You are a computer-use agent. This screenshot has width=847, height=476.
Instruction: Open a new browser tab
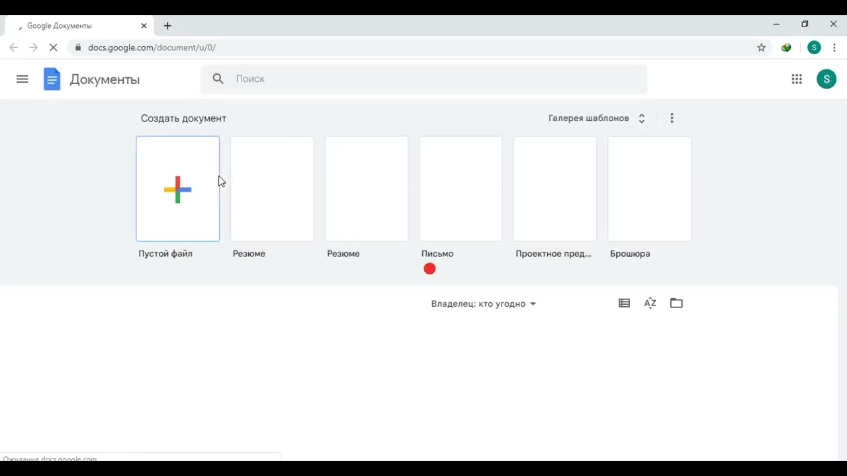pos(167,26)
